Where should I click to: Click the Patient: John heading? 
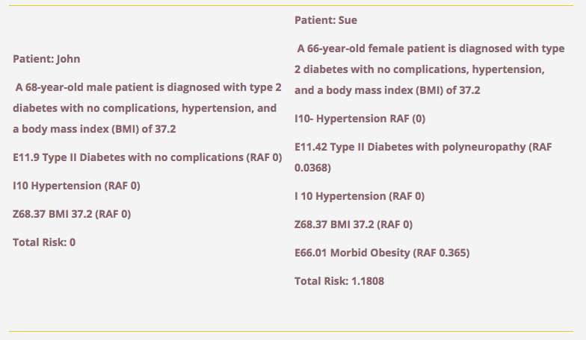click(x=46, y=59)
